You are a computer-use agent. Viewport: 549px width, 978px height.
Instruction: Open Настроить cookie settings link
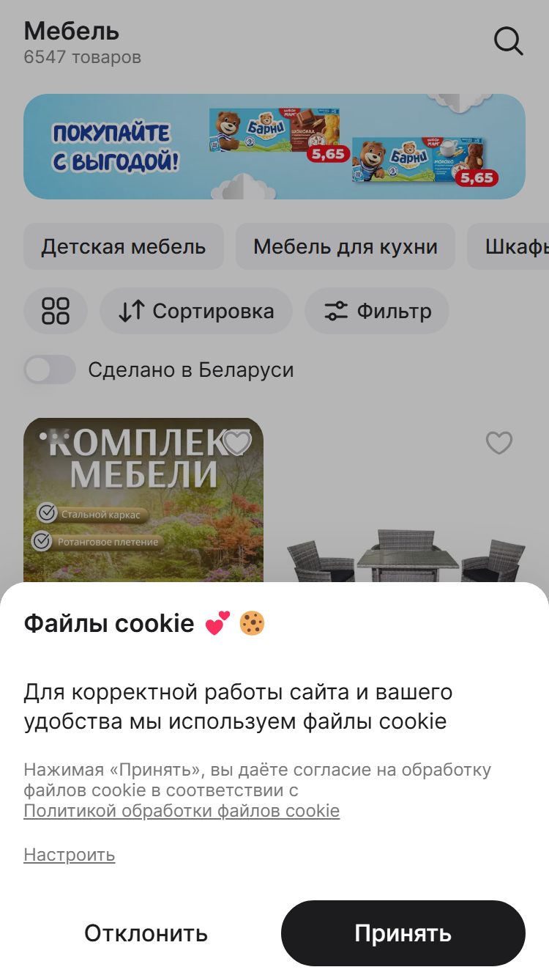pyautogui.click(x=70, y=855)
